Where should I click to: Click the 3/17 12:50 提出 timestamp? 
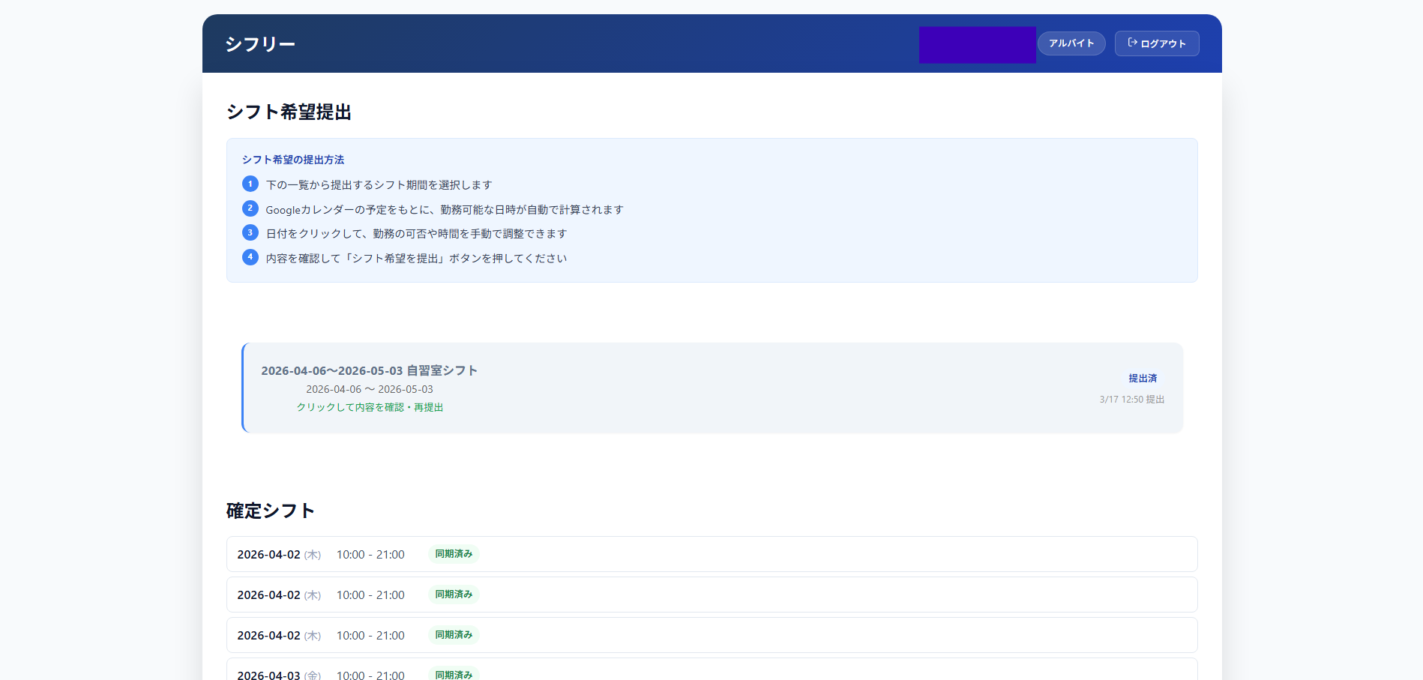pyautogui.click(x=1131, y=400)
